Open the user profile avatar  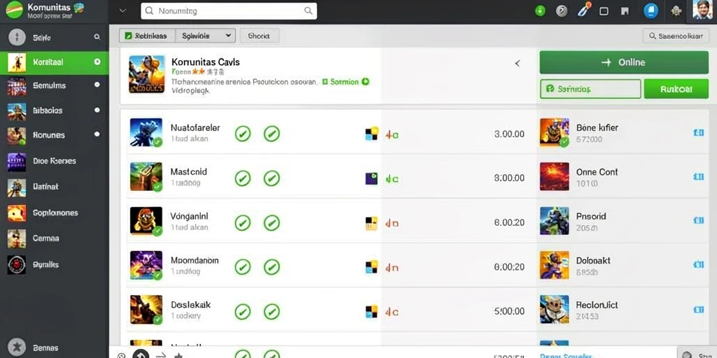tap(702, 10)
